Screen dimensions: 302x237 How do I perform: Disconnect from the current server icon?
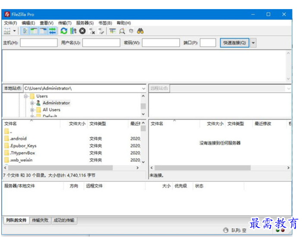92,31
